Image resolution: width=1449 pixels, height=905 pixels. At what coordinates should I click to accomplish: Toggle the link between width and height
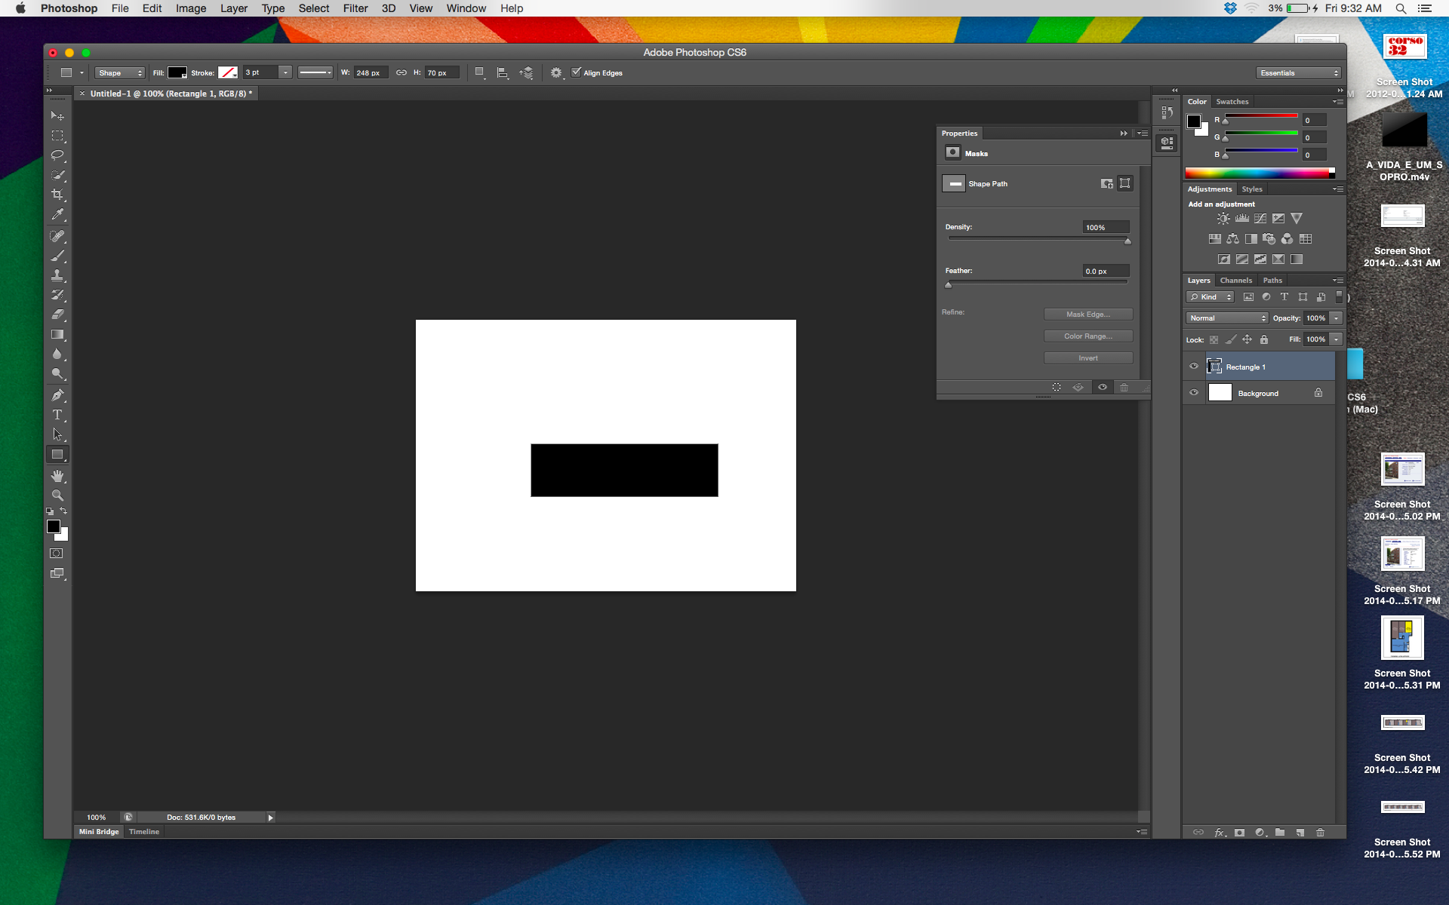click(401, 72)
